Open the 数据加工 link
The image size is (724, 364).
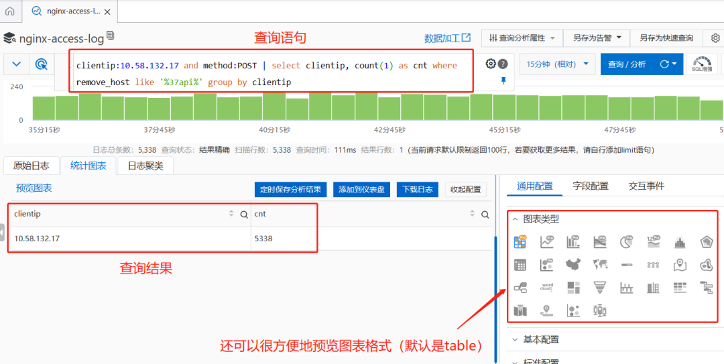coord(448,38)
